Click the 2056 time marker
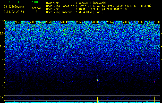The height and width of the screenshot is (103, 162). pos(95,22)
